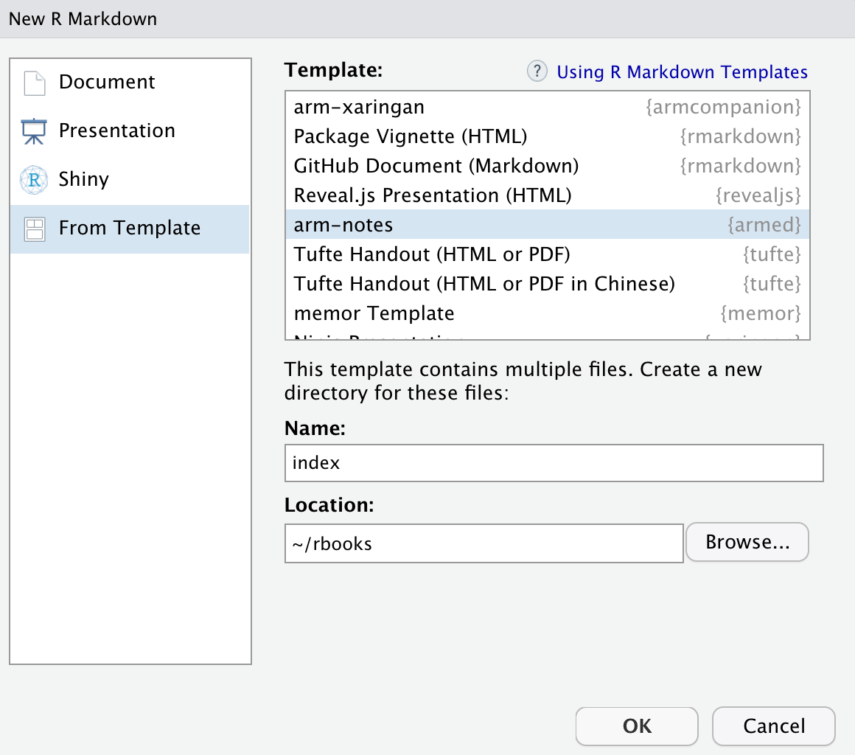Select the arm-notes template
The image size is (855, 755).
tap(343, 225)
